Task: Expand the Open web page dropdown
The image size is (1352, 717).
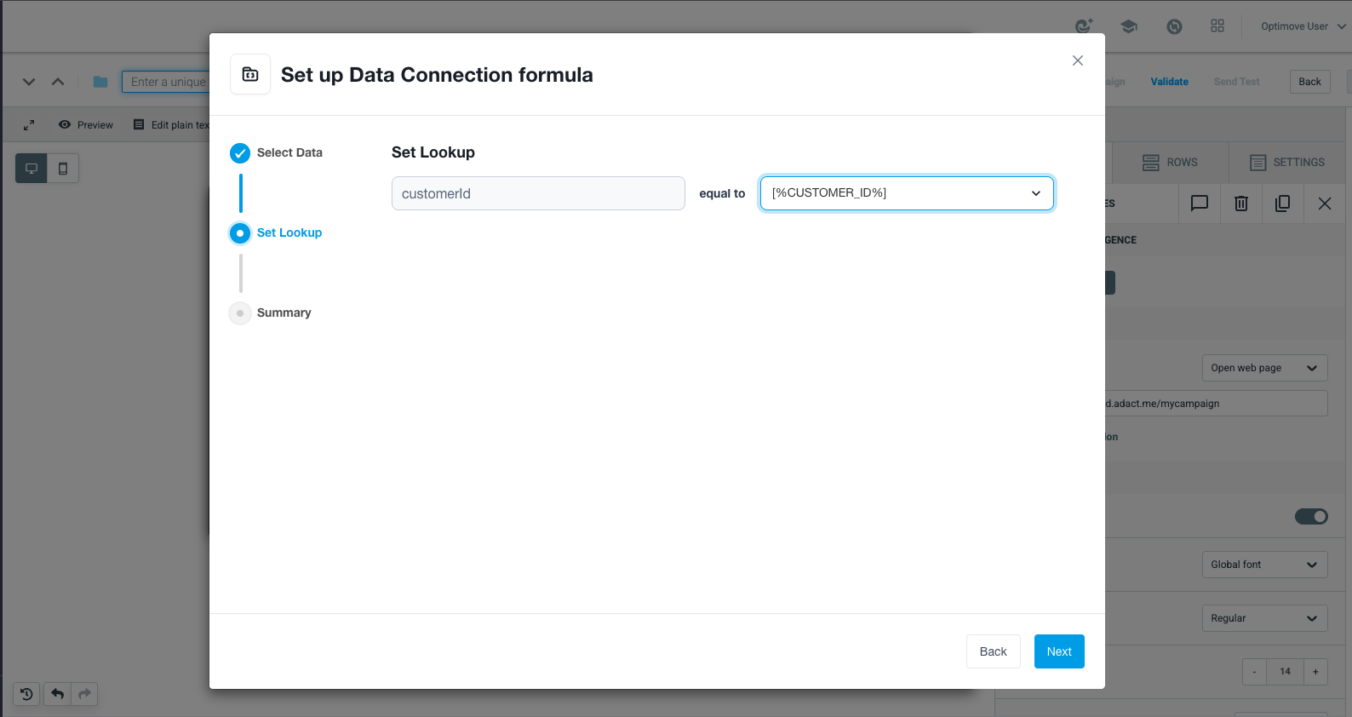Action: click(x=1264, y=368)
